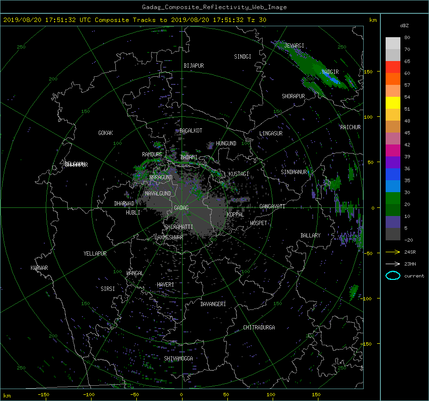Click the HUBLI city label

(133, 212)
